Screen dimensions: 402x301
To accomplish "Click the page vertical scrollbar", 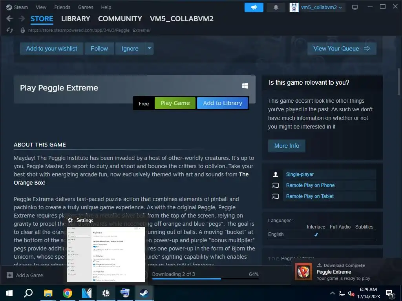I will (399, 82).
